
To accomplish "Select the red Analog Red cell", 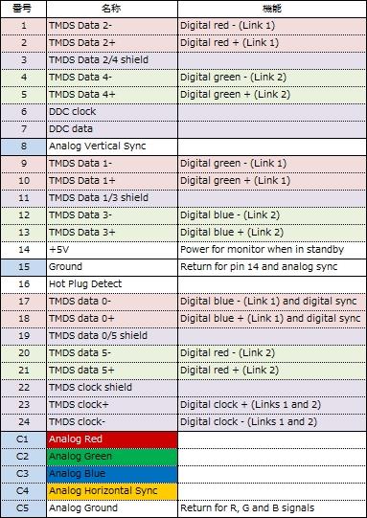I will click(x=112, y=439).
